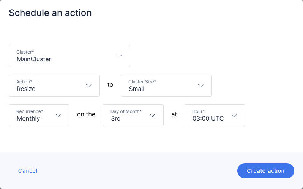This screenshot has width=303, height=189.
Task: Click the "Hour*" field label
Action: 199,111
